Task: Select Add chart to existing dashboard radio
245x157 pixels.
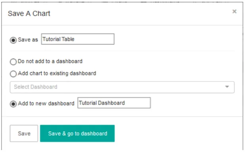Action: (13, 74)
